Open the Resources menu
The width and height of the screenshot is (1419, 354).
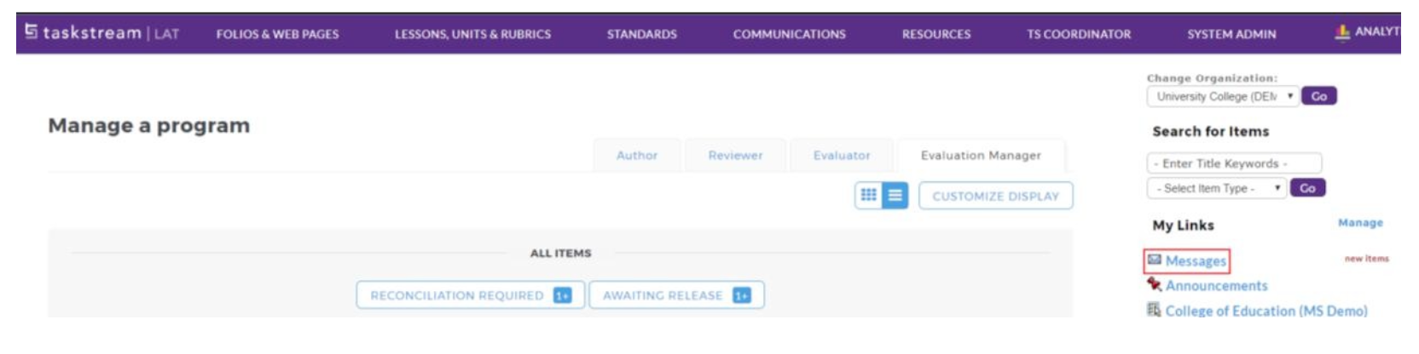click(x=936, y=34)
